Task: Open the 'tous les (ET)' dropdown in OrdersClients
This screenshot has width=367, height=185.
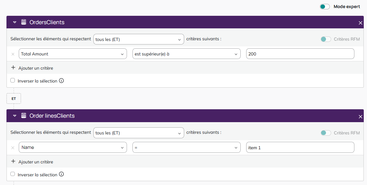Action: coord(139,39)
